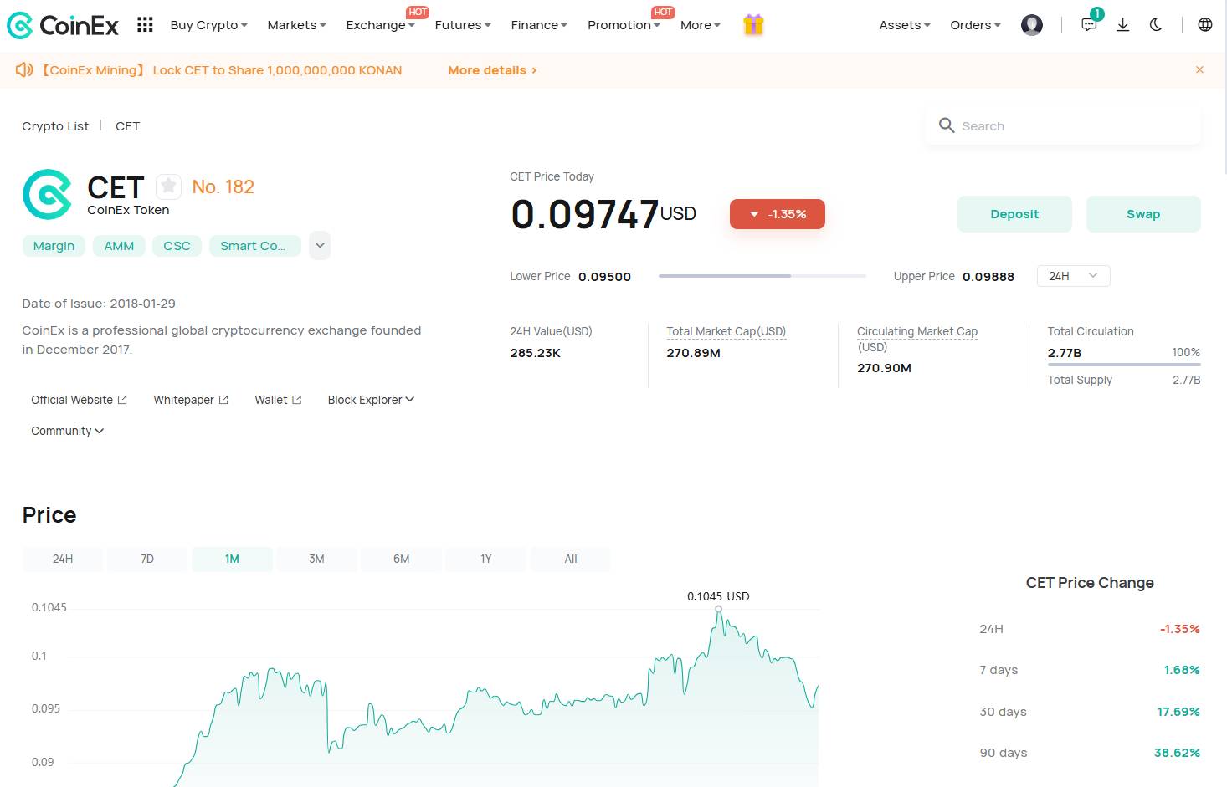Go to Crypto List breadcrumb

pos(55,126)
